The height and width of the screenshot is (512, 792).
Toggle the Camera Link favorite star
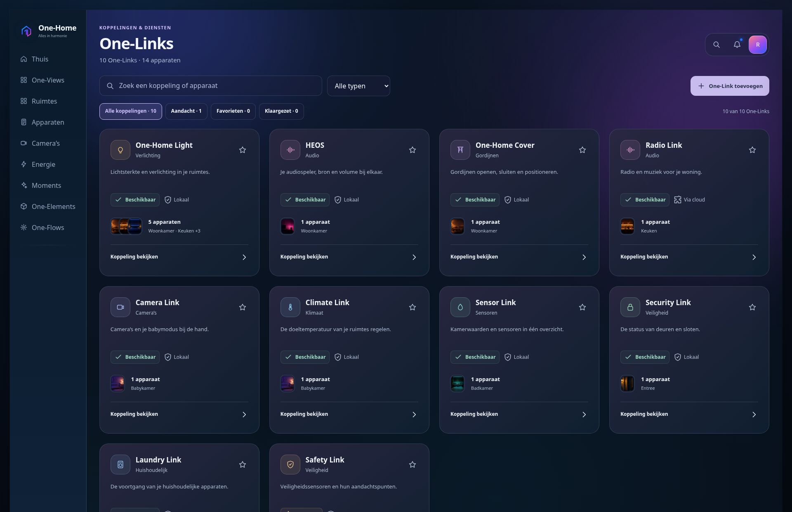[x=243, y=307]
